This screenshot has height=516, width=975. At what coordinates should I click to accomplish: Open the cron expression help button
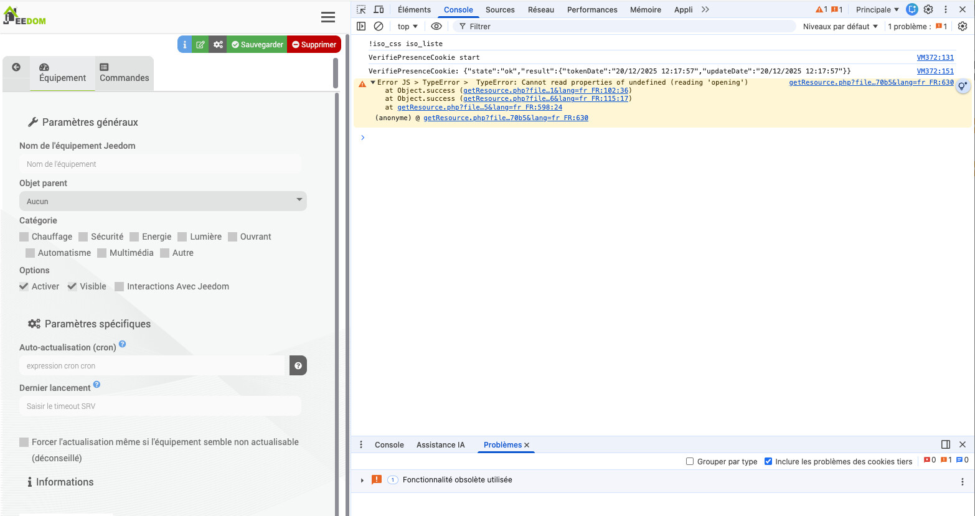pyautogui.click(x=298, y=365)
